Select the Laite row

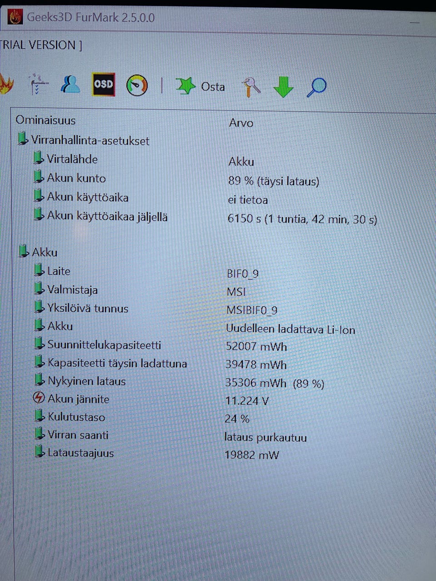click(59, 271)
